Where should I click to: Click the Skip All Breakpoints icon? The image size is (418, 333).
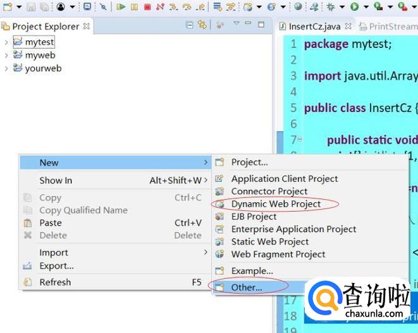(x=103, y=7)
